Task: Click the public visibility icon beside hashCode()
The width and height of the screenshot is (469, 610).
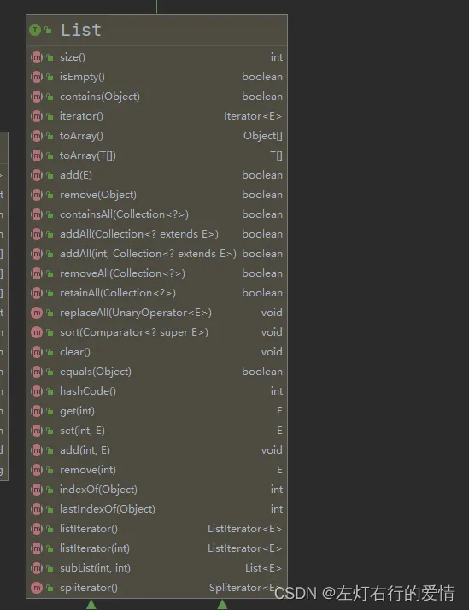Action: (x=50, y=391)
